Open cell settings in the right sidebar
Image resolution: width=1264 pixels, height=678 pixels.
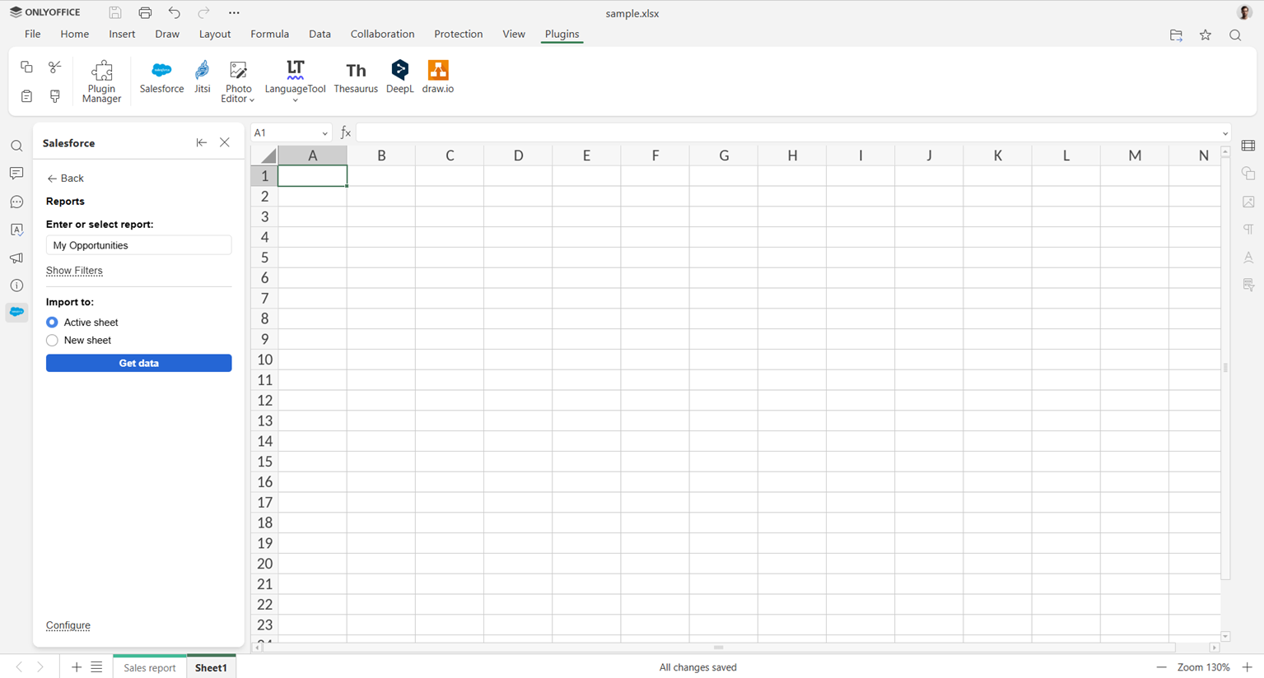click(x=1248, y=146)
